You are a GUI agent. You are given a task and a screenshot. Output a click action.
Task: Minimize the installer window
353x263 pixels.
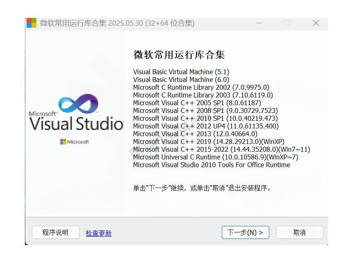[259, 23]
